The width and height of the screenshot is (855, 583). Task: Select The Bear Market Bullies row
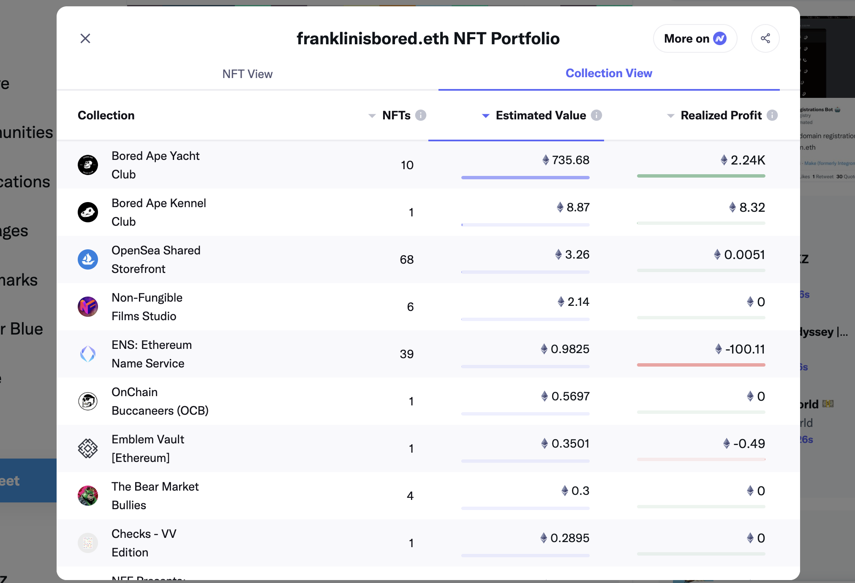click(155, 496)
